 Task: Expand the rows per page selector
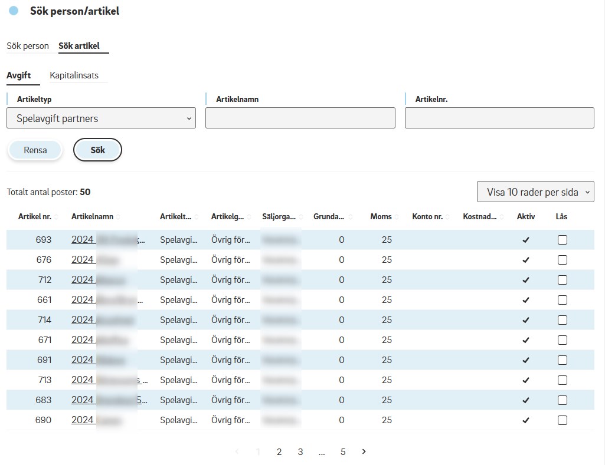[x=535, y=192]
